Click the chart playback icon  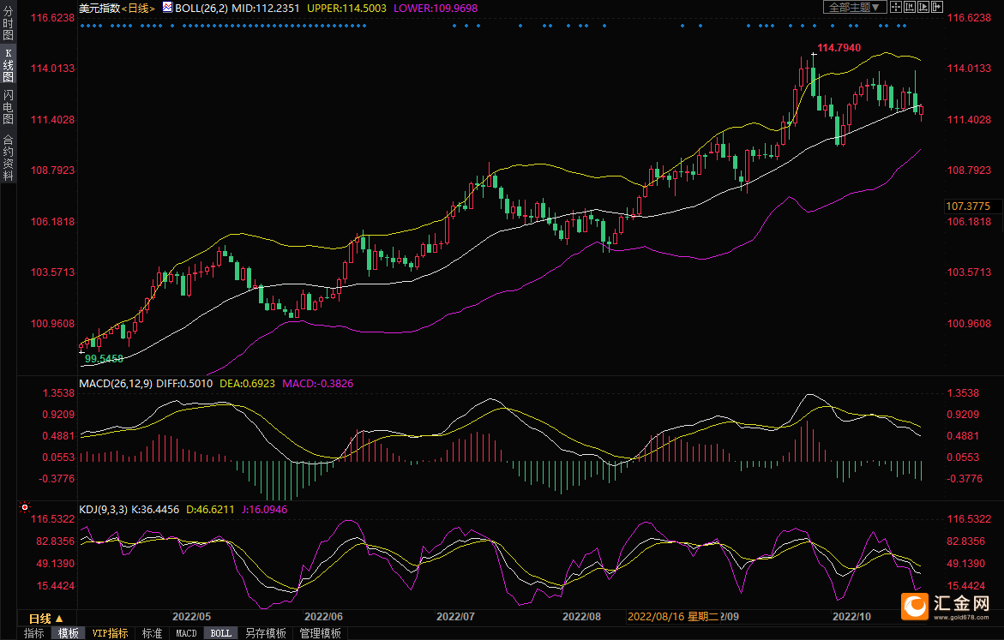(923, 7)
